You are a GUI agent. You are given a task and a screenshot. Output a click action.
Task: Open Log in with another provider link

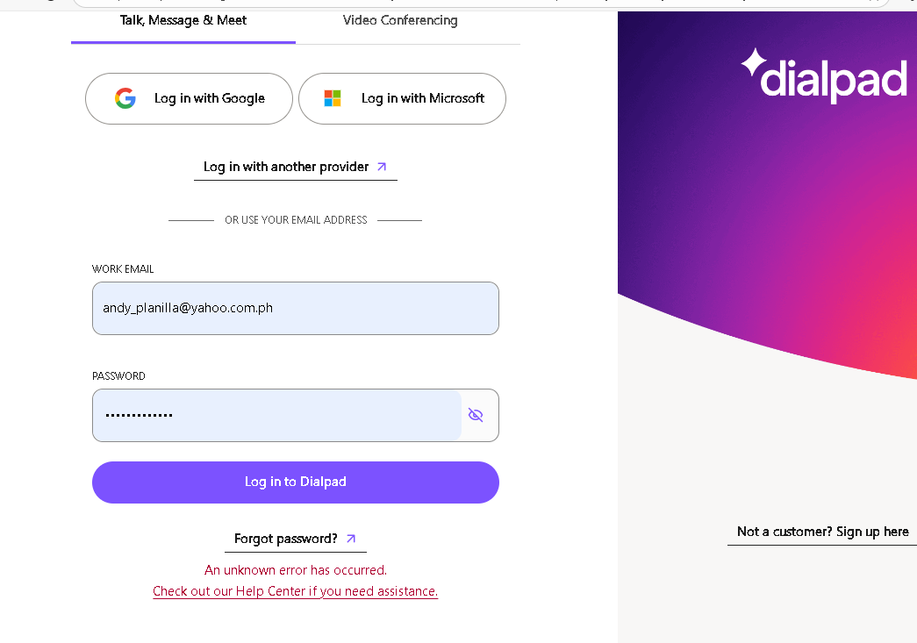pos(286,167)
